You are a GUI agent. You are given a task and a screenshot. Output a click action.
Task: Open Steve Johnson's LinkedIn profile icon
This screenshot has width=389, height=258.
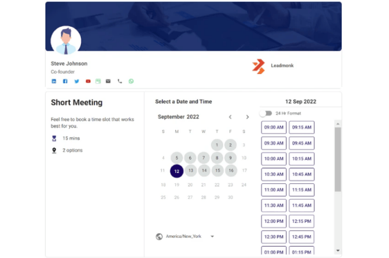(54, 81)
